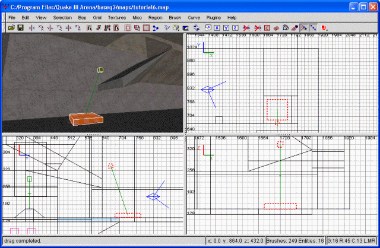
Task: Open the View menu
Action: tap(41, 18)
